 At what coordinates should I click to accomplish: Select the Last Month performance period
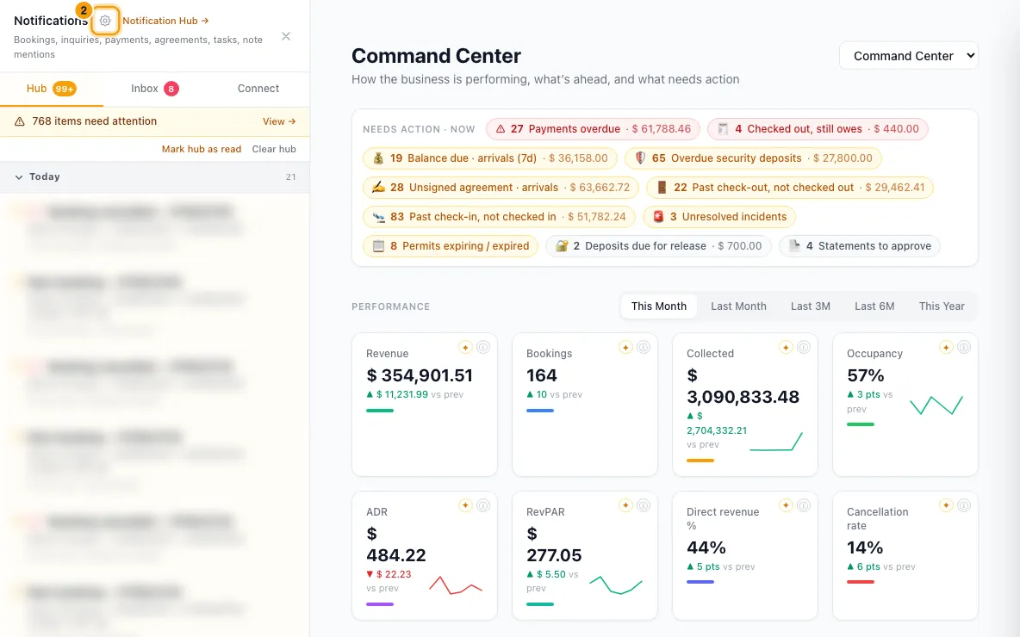point(738,306)
